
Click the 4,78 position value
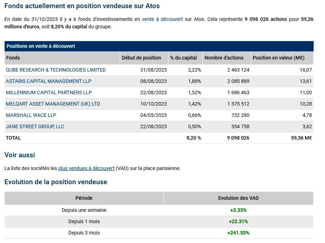pyautogui.click(x=307, y=115)
